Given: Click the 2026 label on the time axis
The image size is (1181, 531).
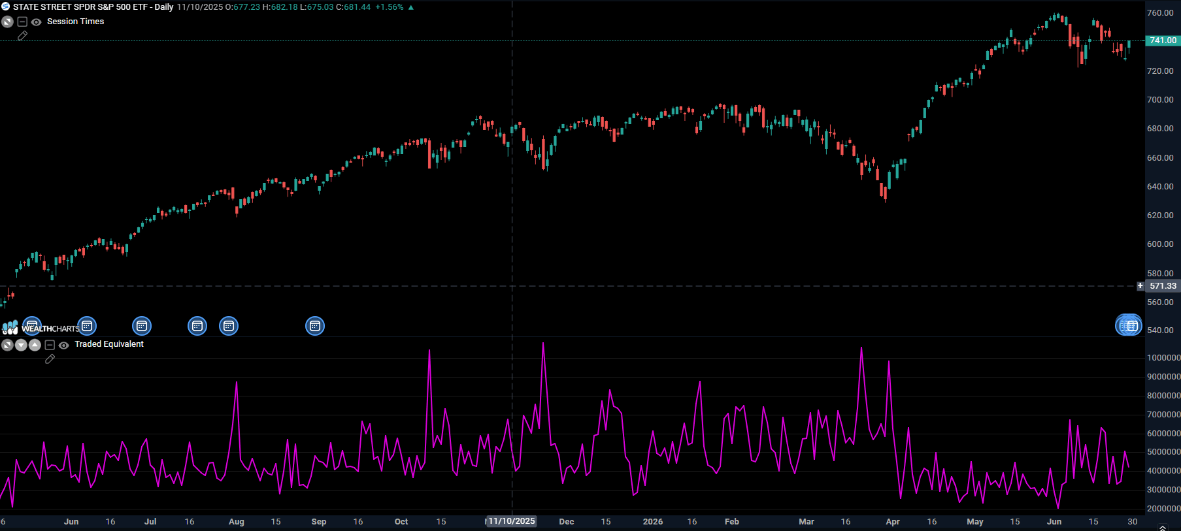Looking at the screenshot, I should (653, 522).
